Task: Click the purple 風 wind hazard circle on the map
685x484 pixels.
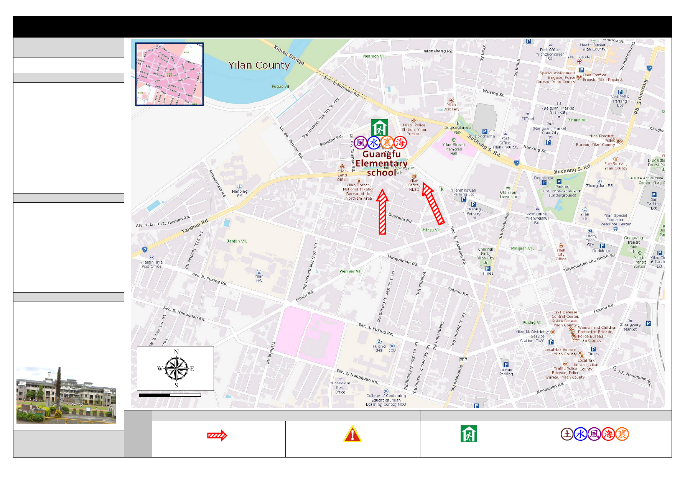Action: click(x=361, y=143)
